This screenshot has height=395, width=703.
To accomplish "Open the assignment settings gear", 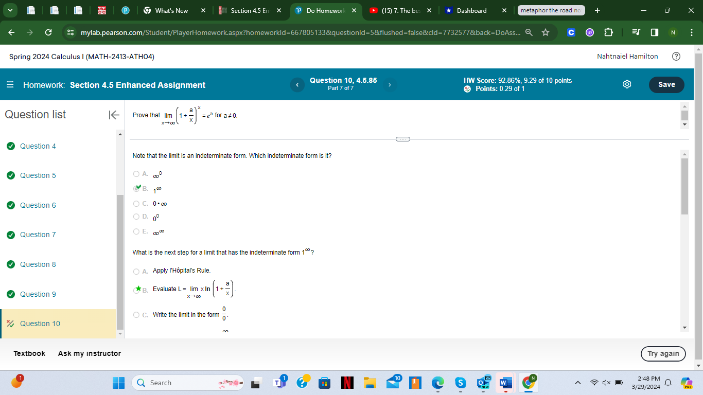I will tap(627, 84).
